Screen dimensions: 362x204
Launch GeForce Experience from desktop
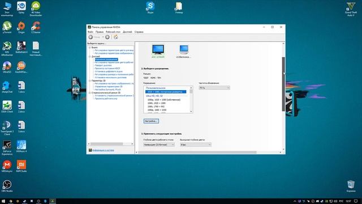(x=7, y=148)
